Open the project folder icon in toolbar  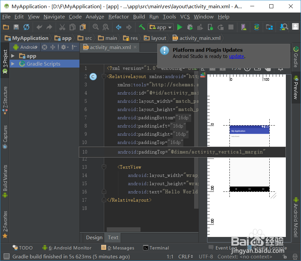point(6,27)
